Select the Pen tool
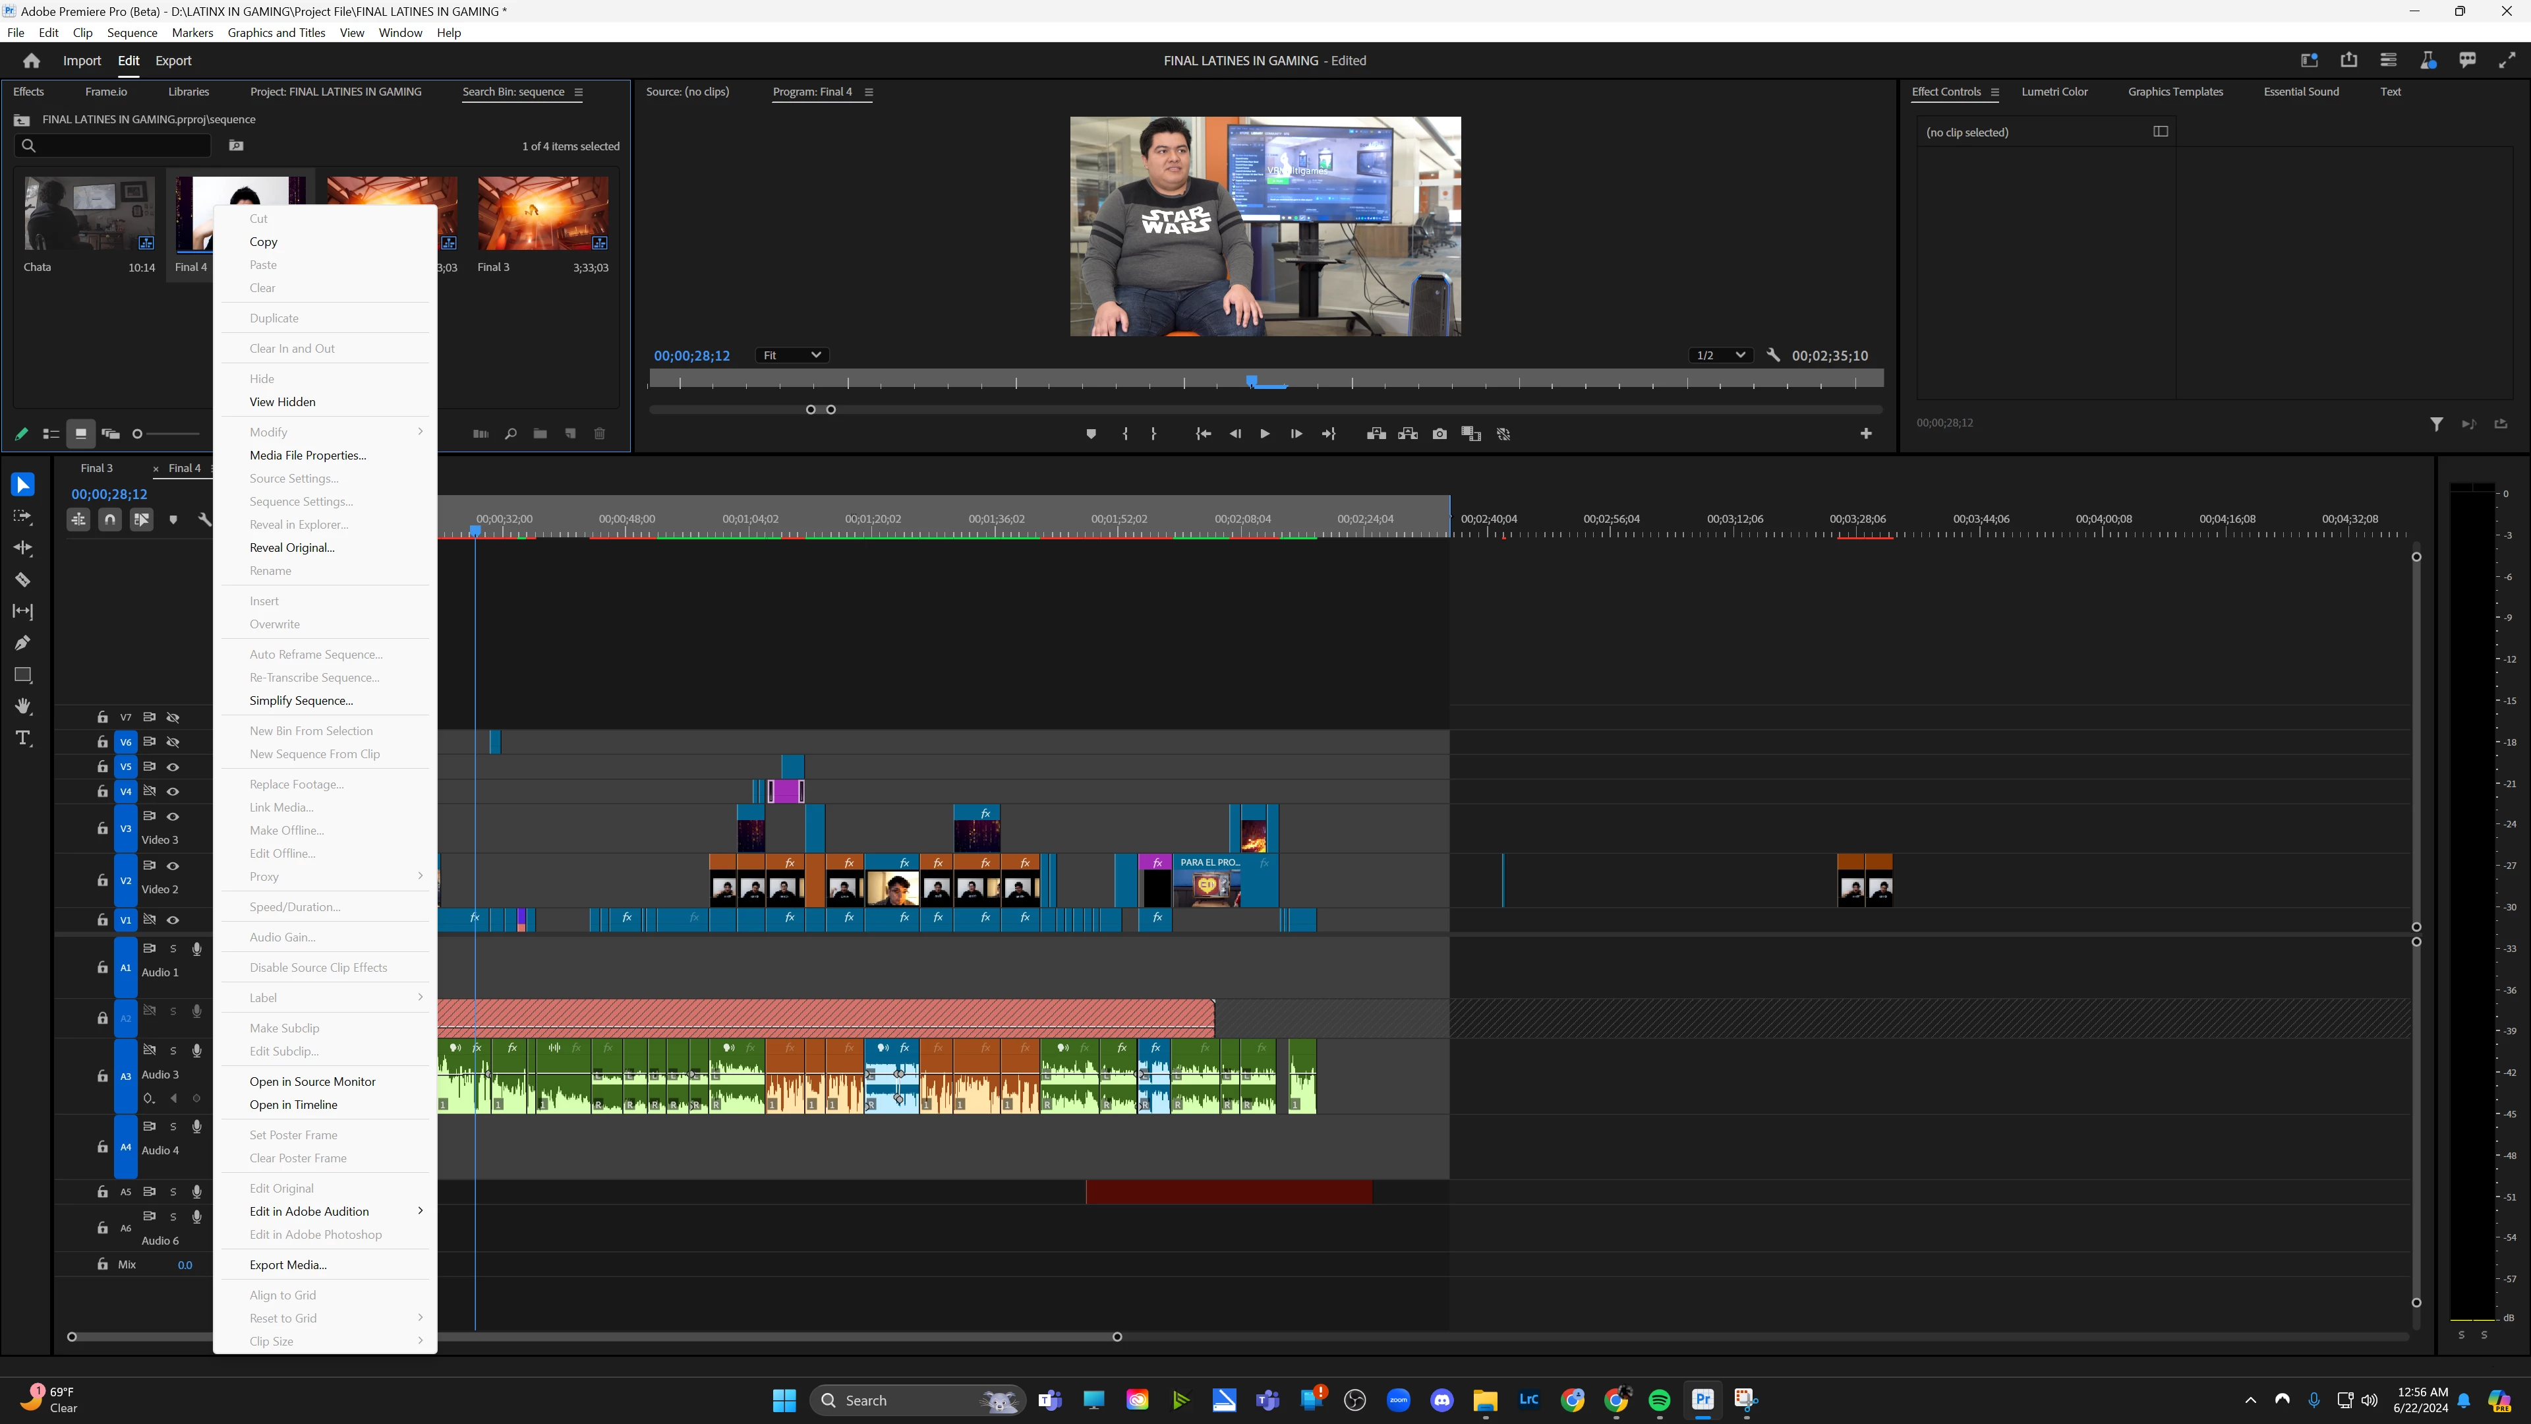The image size is (2531, 1424). [x=22, y=643]
